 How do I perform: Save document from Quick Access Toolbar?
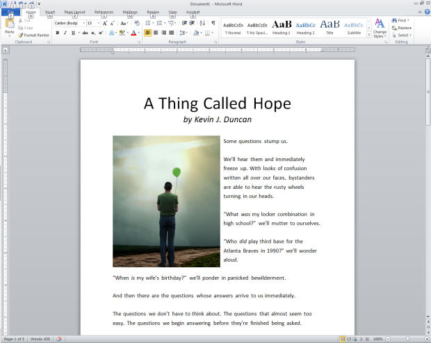tap(13, 3)
